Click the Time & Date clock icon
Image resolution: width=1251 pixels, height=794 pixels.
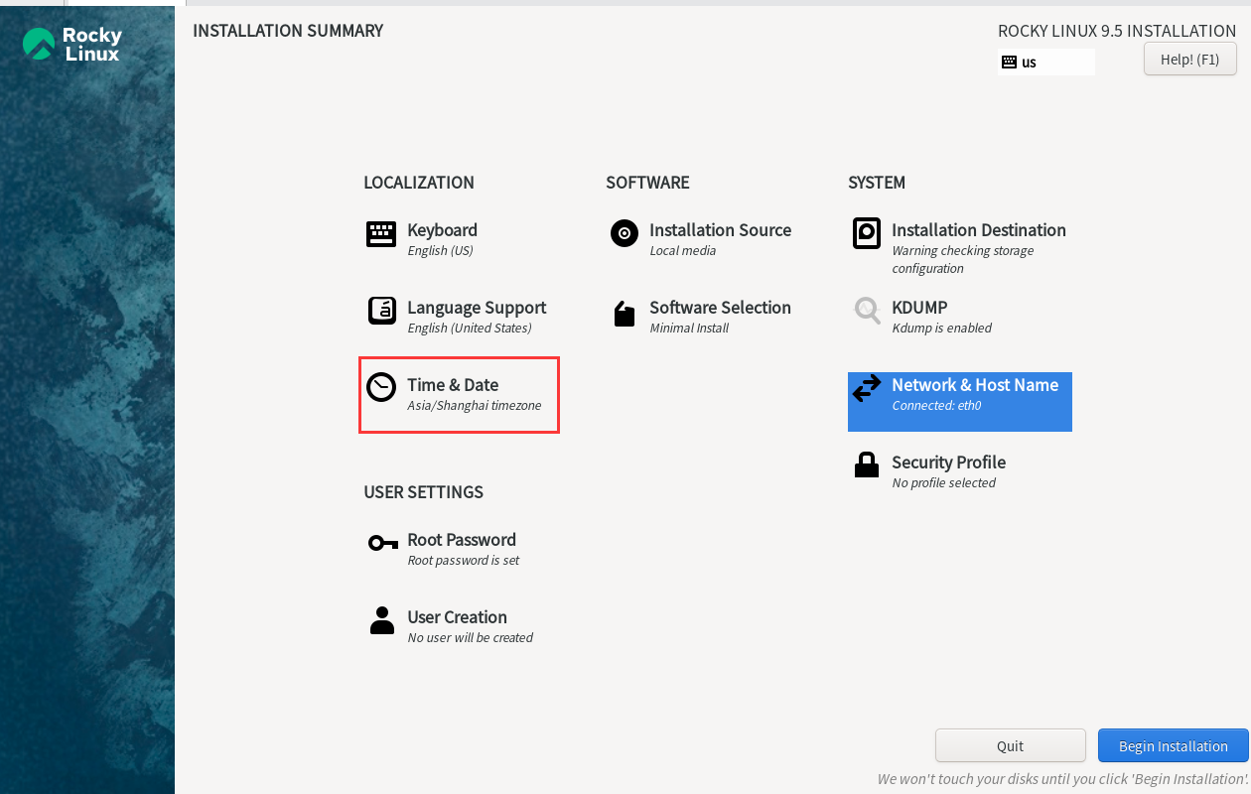pos(381,387)
